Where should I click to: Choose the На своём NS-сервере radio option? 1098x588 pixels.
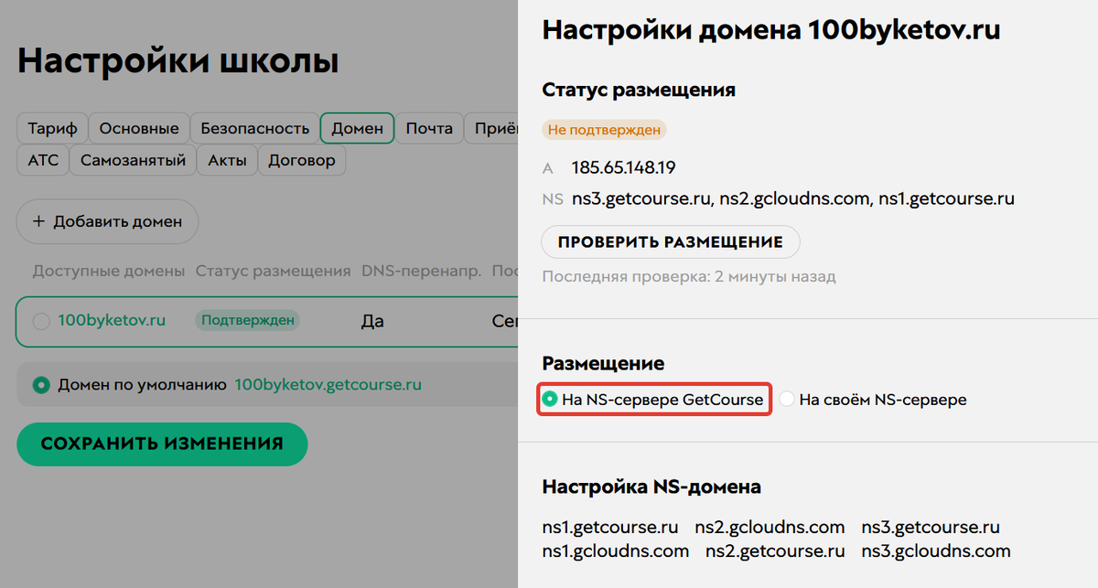(787, 400)
